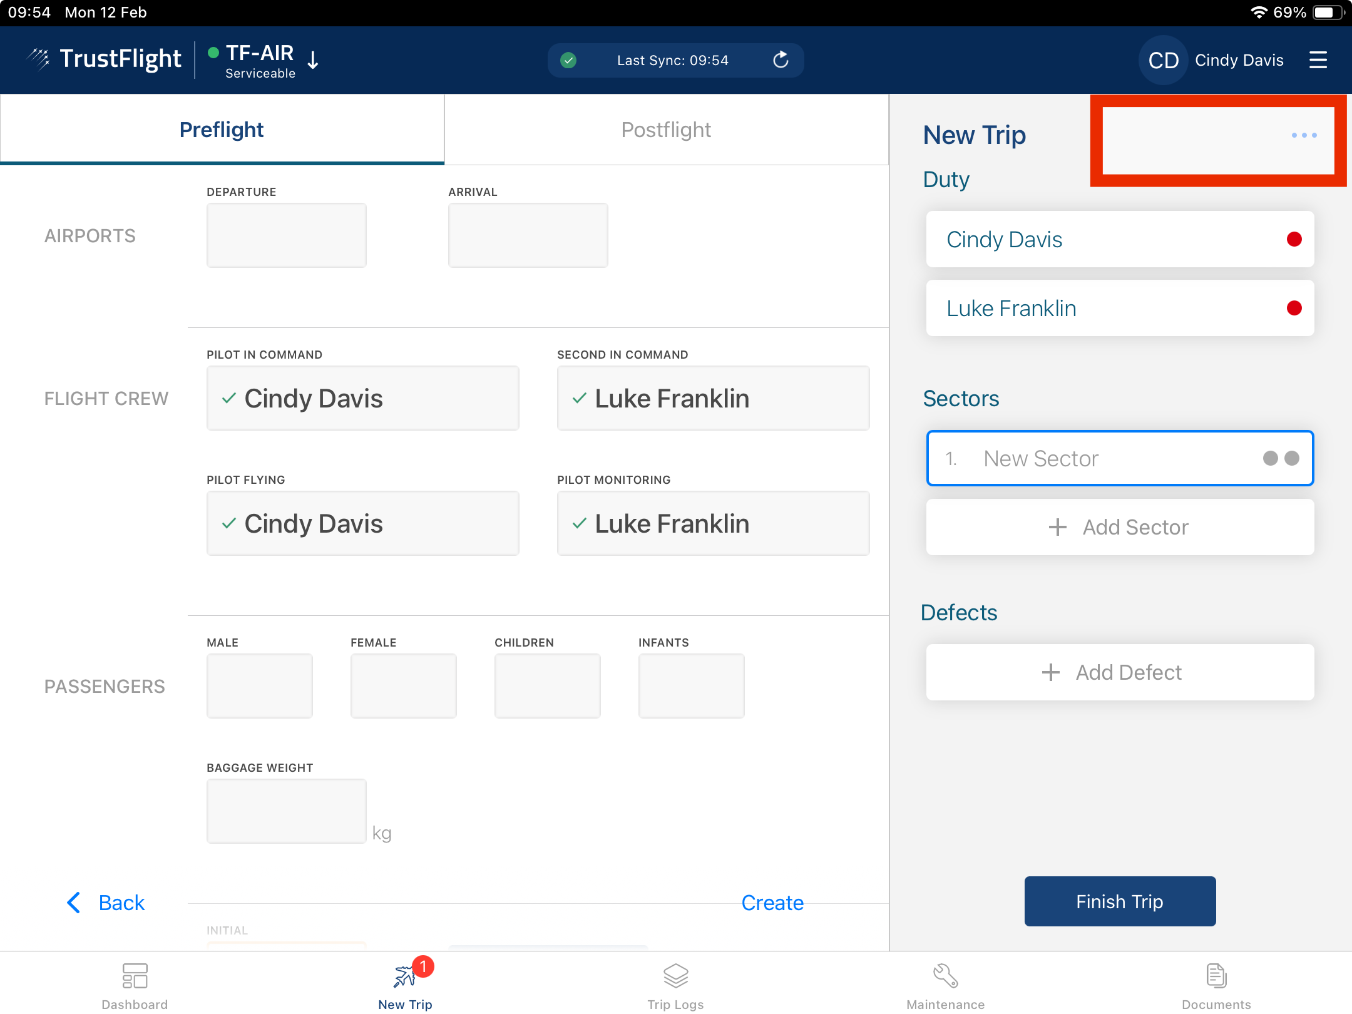Screen dimensions: 1352x1014
Task: Tap the CD user avatar
Action: (1163, 60)
